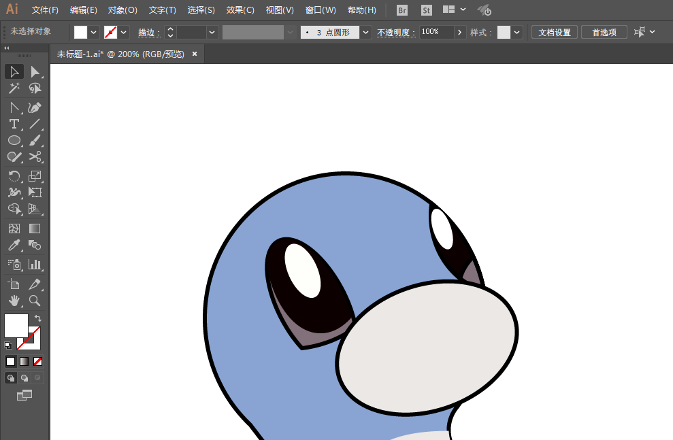Set paint mode to solid Color
The height and width of the screenshot is (440, 673).
(11, 362)
